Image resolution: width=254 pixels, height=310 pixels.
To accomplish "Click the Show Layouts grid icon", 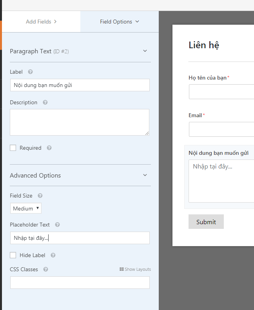I will tap(122, 270).
